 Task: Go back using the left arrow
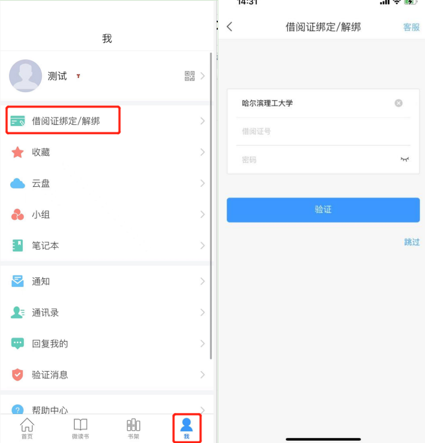pyautogui.click(x=230, y=27)
